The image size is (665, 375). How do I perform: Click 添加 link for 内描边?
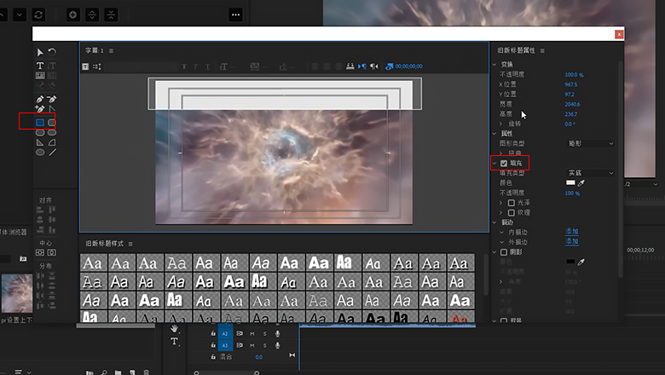pos(571,231)
